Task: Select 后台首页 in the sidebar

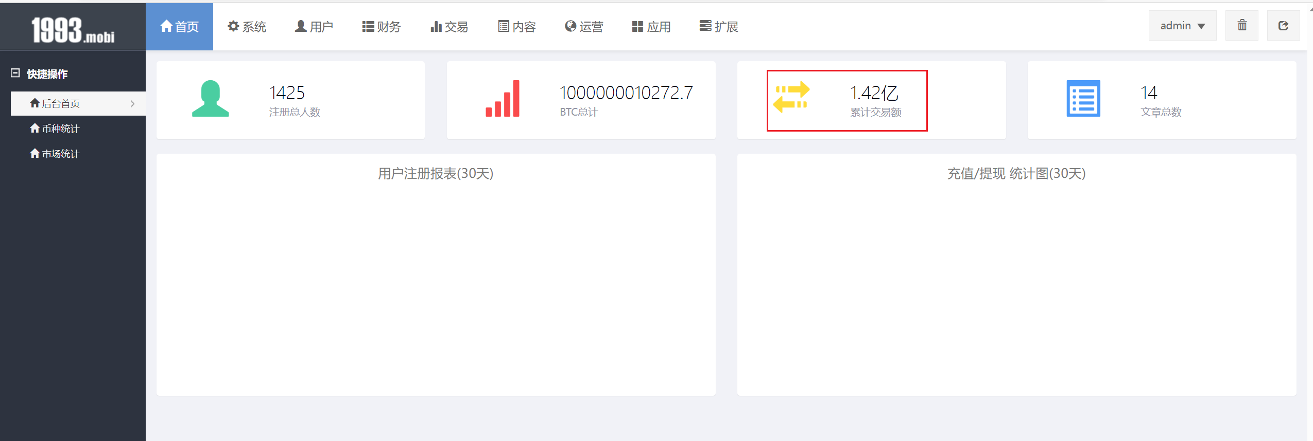Action: pos(78,103)
